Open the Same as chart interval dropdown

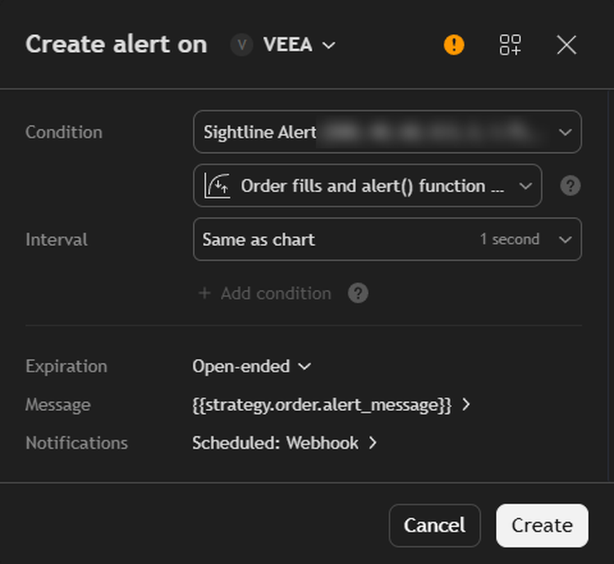pos(388,239)
